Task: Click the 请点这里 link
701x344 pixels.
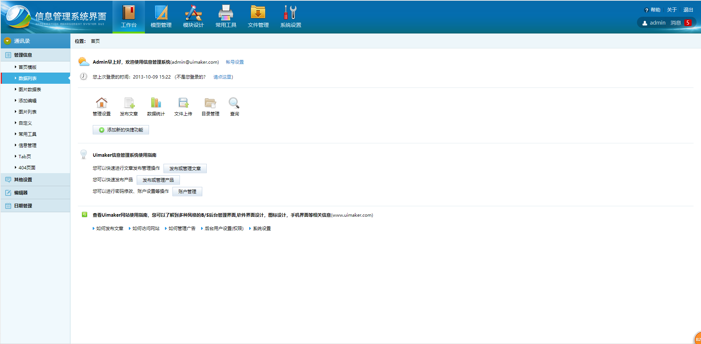Action: click(x=222, y=77)
